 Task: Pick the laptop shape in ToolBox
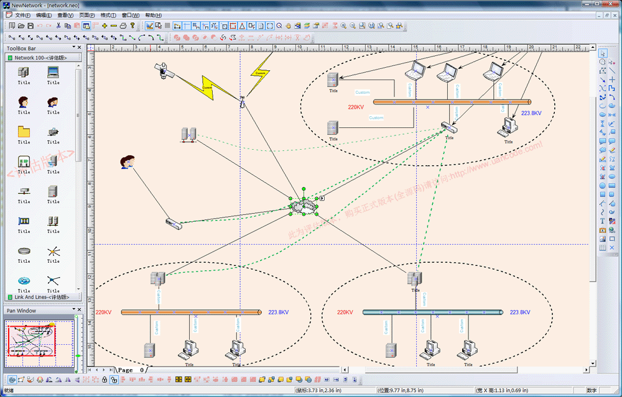53,72
